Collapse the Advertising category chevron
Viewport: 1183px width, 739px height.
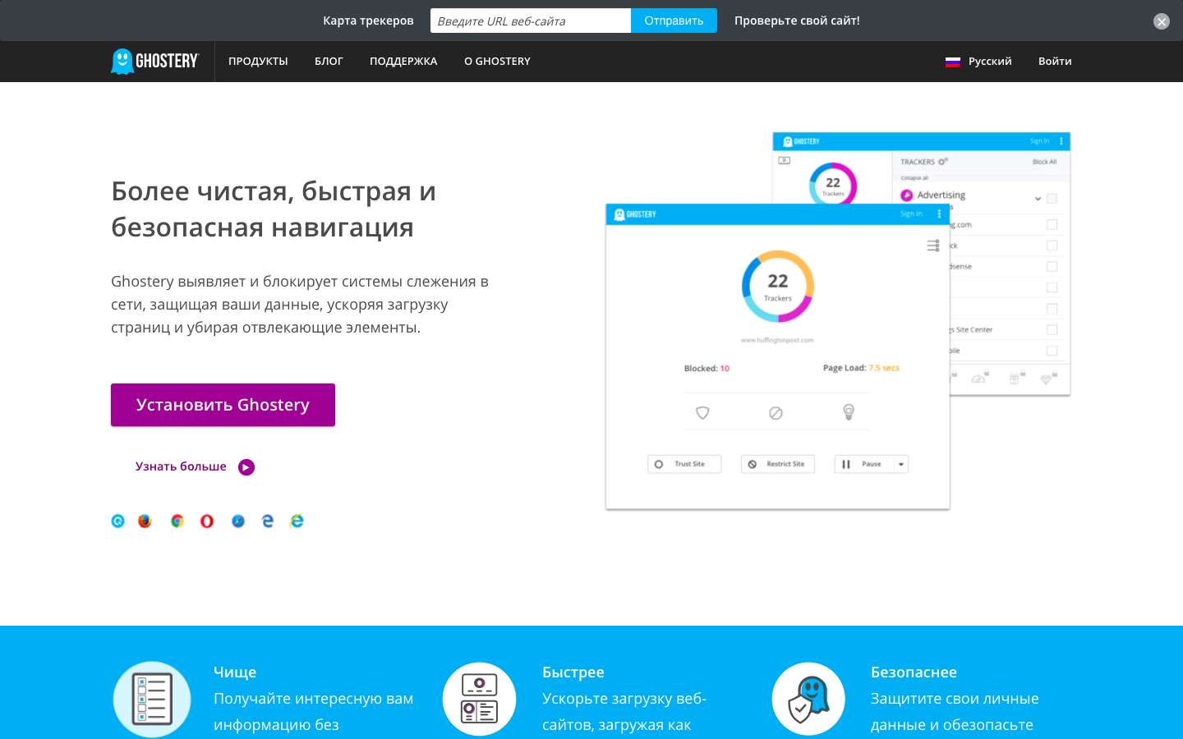pyautogui.click(x=1037, y=197)
